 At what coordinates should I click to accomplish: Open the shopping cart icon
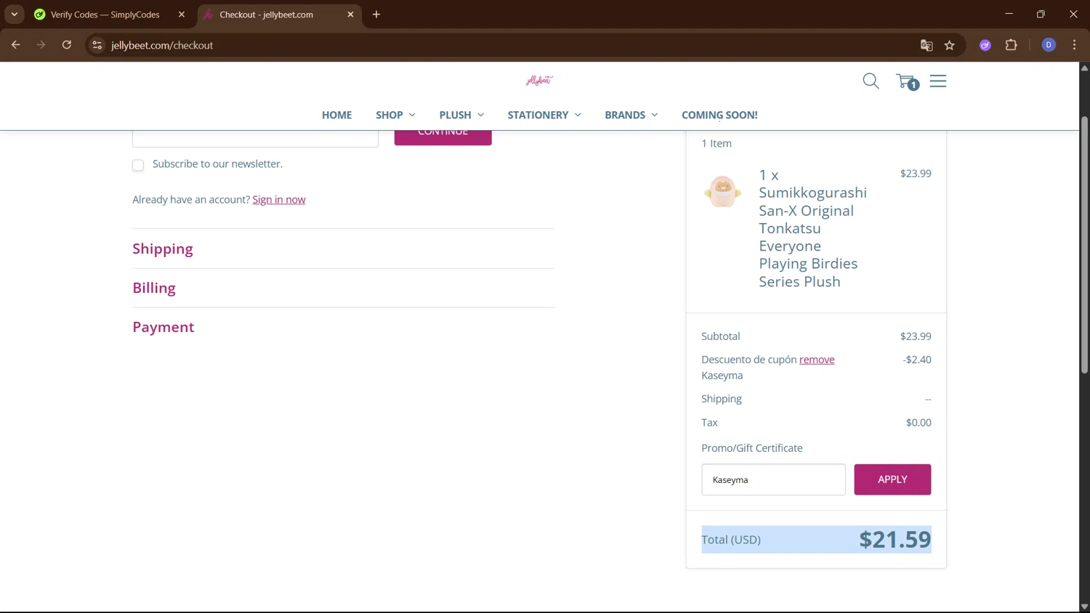pos(907,81)
